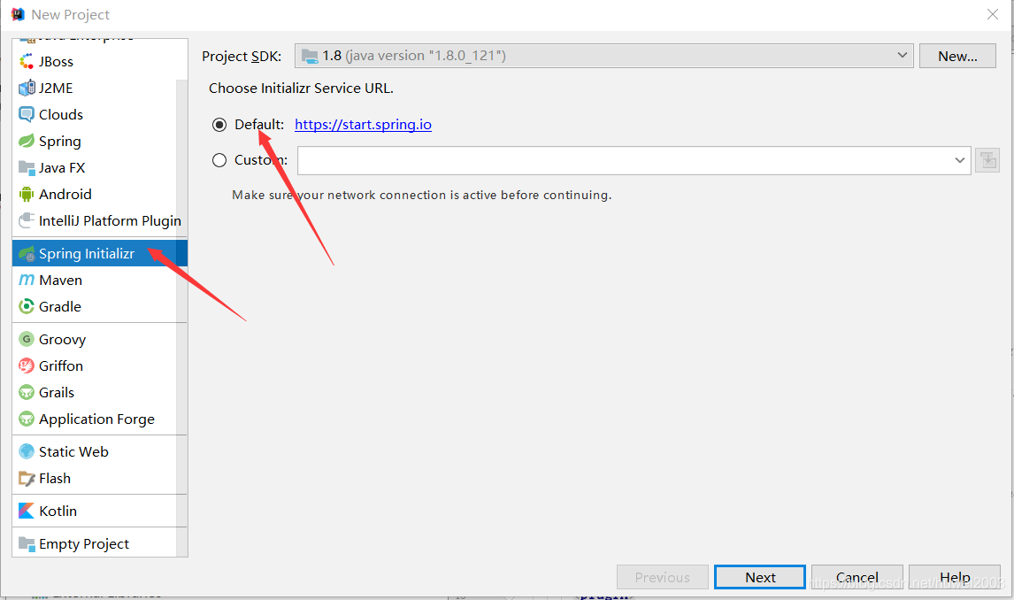Click inside the Custom URL input field
Screen dimensions: 1014x600
tap(624, 160)
